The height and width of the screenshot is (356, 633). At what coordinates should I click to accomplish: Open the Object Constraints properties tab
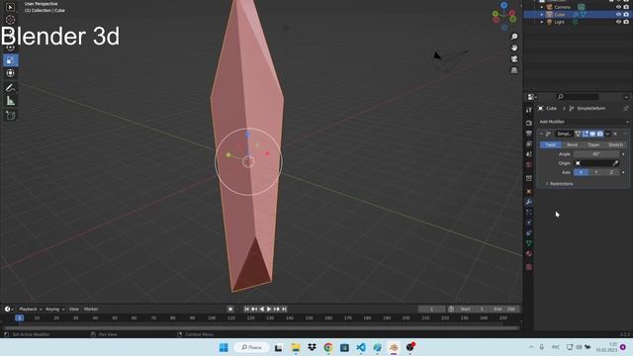529,233
